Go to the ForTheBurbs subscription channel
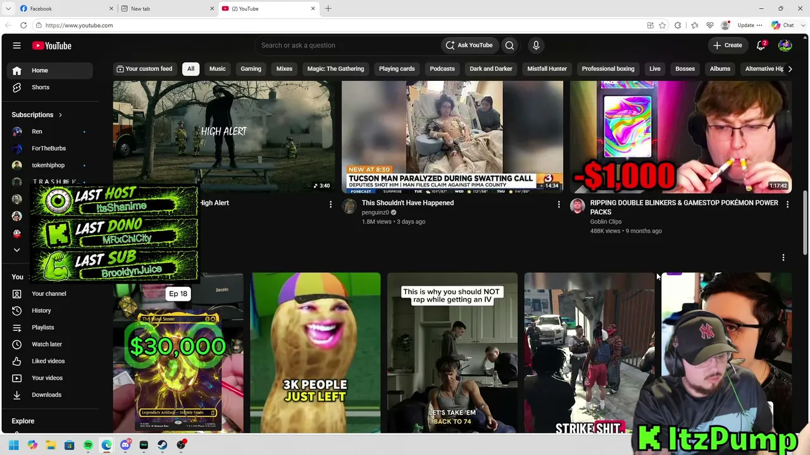The height and width of the screenshot is (455, 810). (49, 149)
